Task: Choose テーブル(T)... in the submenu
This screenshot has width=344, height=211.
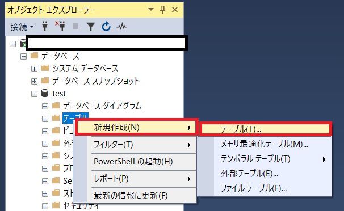Action: click(x=266, y=129)
